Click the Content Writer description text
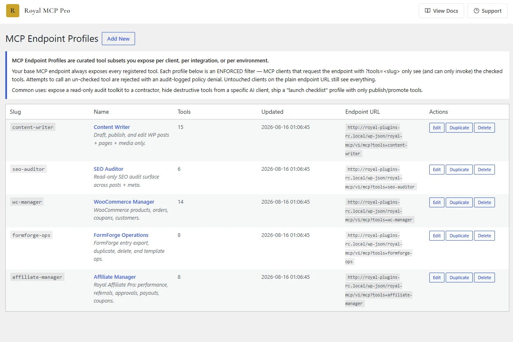Viewport: 513px width, 342px height. tap(131, 139)
